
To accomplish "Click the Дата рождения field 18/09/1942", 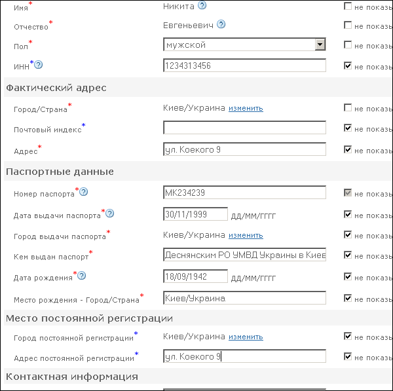I will pos(195,276).
